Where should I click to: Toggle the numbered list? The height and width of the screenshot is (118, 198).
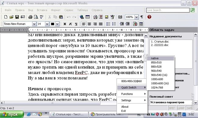click(114, 24)
